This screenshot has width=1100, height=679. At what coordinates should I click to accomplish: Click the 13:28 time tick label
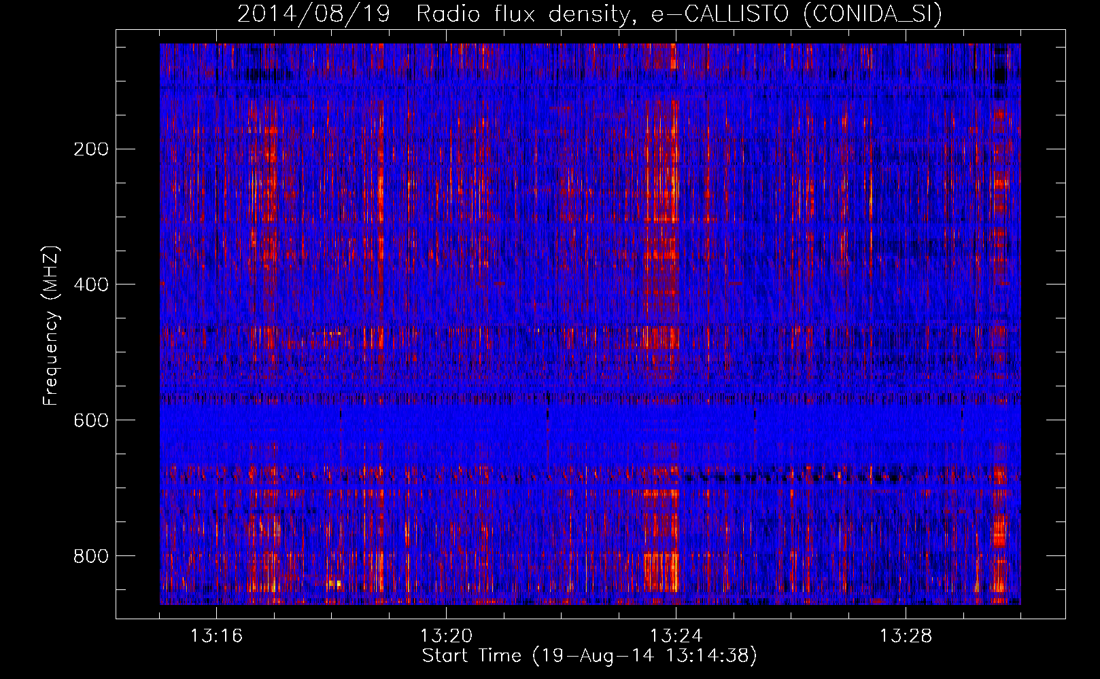[906, 636]
